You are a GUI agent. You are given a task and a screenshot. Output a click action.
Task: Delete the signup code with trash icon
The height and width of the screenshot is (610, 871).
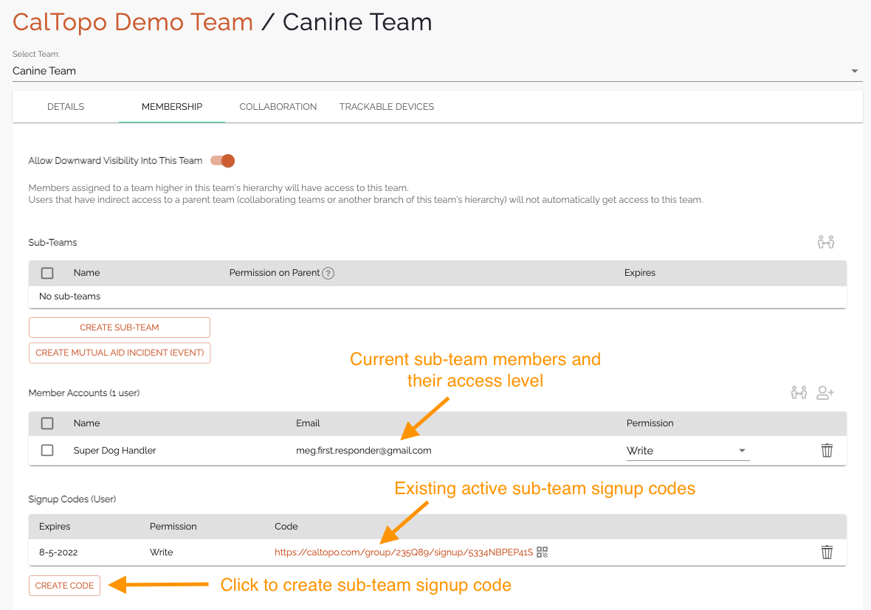click(827, 552)
